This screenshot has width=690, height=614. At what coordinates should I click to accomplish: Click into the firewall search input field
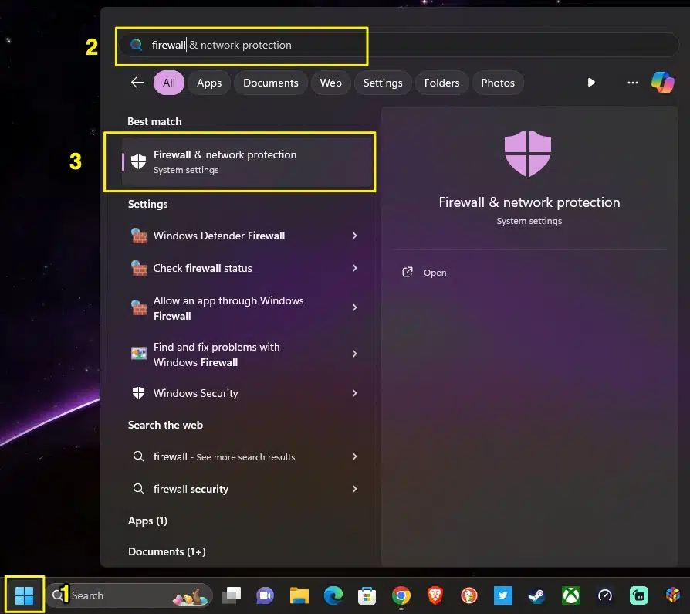(398, 45)
